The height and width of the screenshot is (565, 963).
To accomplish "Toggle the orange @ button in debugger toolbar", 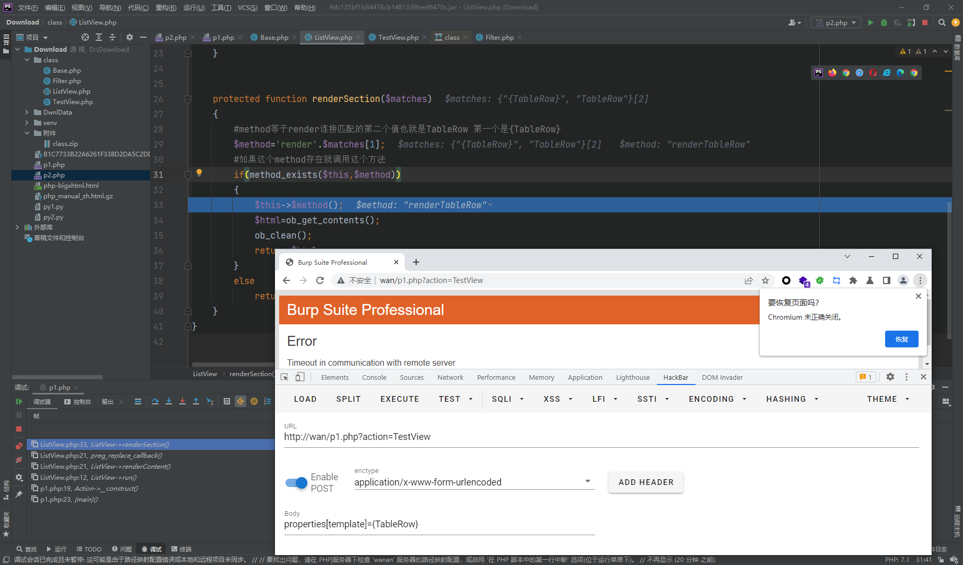I will [x=254, y=401].
